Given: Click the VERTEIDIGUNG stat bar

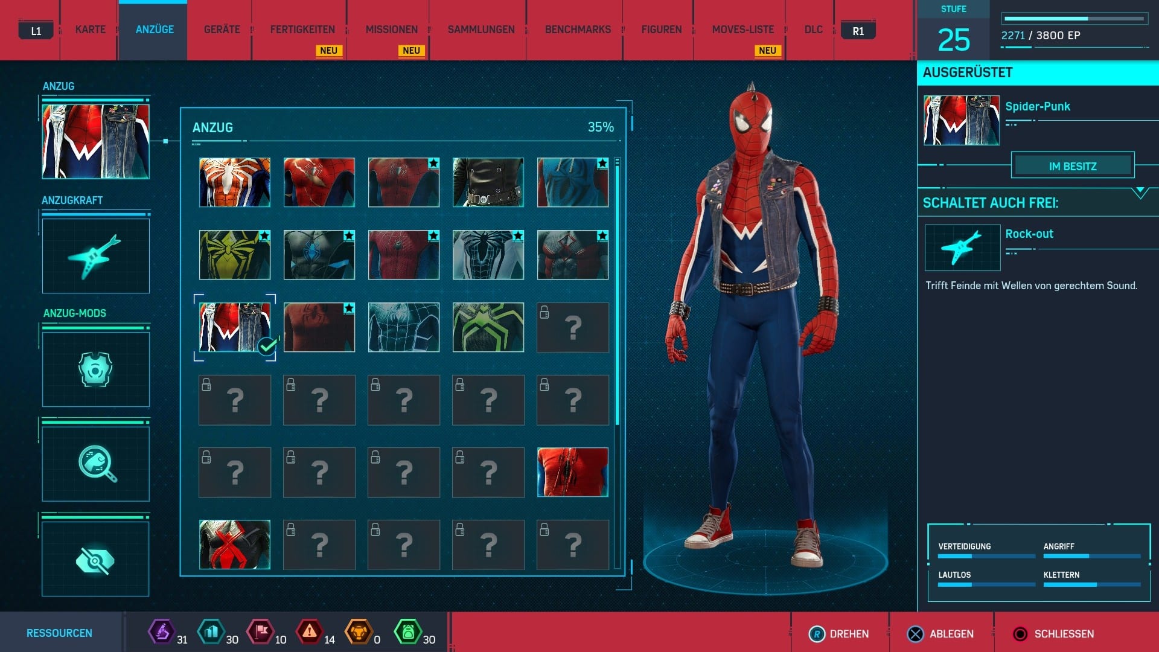Looking at the screenshot, I should 986,556.
